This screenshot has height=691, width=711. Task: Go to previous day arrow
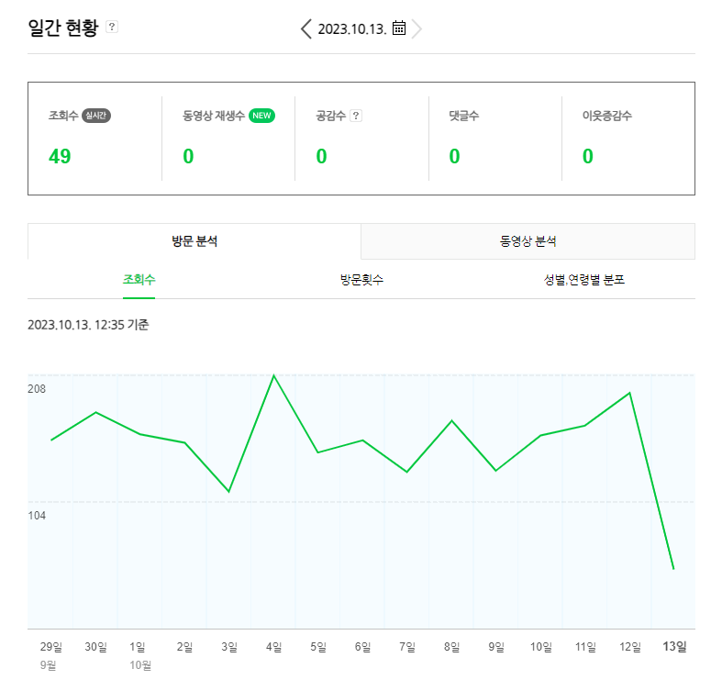pyautogui.click(x=306, y=28)
